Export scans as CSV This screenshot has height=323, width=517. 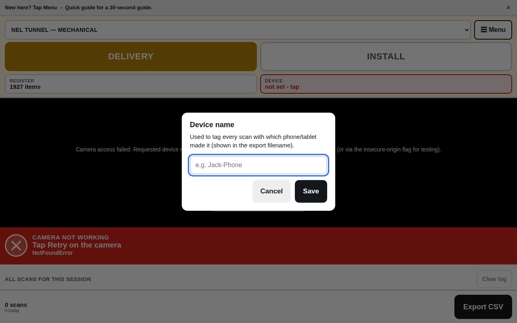(483, 307)
